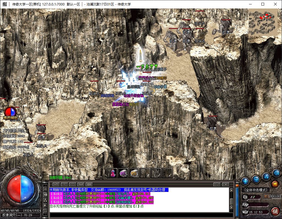This screenshot has width=282, height=219.
Task: Toggle the group-people chat channel side button
Action: [45, 200]
